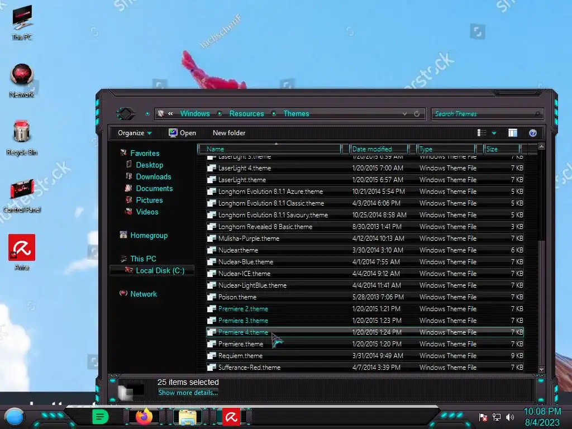This screenshot has width=572, height=429.
Task: Change view layout icon
Action: click(482, 133)
